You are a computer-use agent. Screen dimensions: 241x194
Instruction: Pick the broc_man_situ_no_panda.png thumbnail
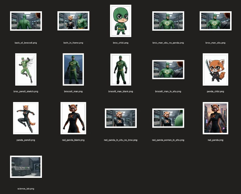pos(168,21)
